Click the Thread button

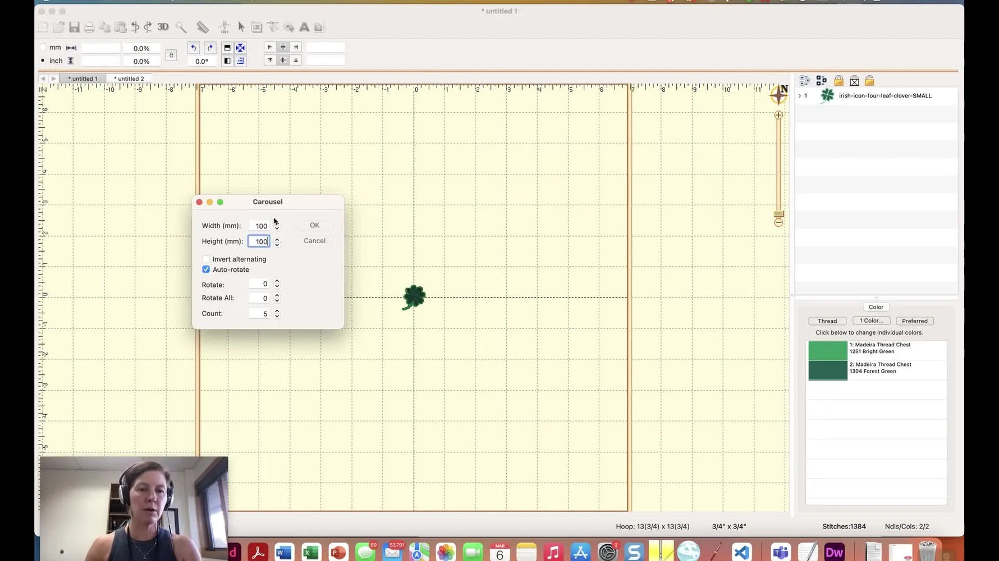[x=827, y=321]
